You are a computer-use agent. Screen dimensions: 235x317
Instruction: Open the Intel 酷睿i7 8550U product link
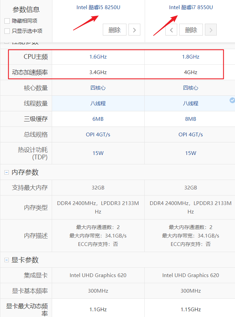[191, 7]
